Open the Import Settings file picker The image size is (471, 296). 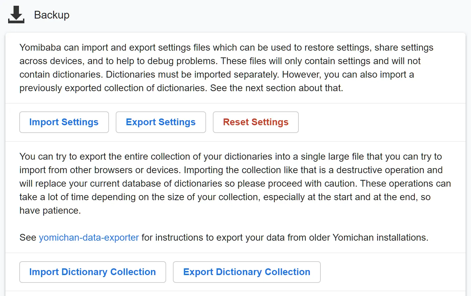point(64,122)
